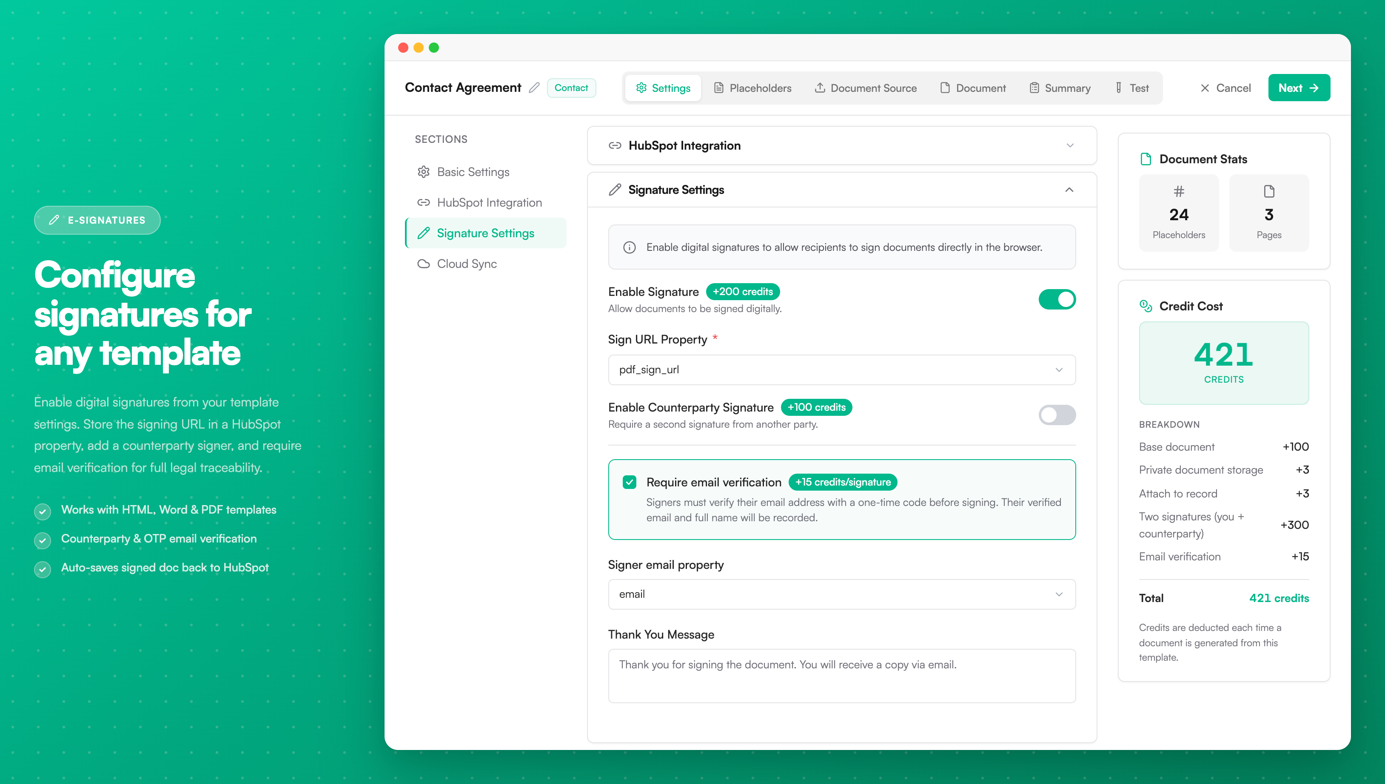This screenshot has width=1385, height=784.
Task: Select the Document Source upload icon
Action: (821, 88)
